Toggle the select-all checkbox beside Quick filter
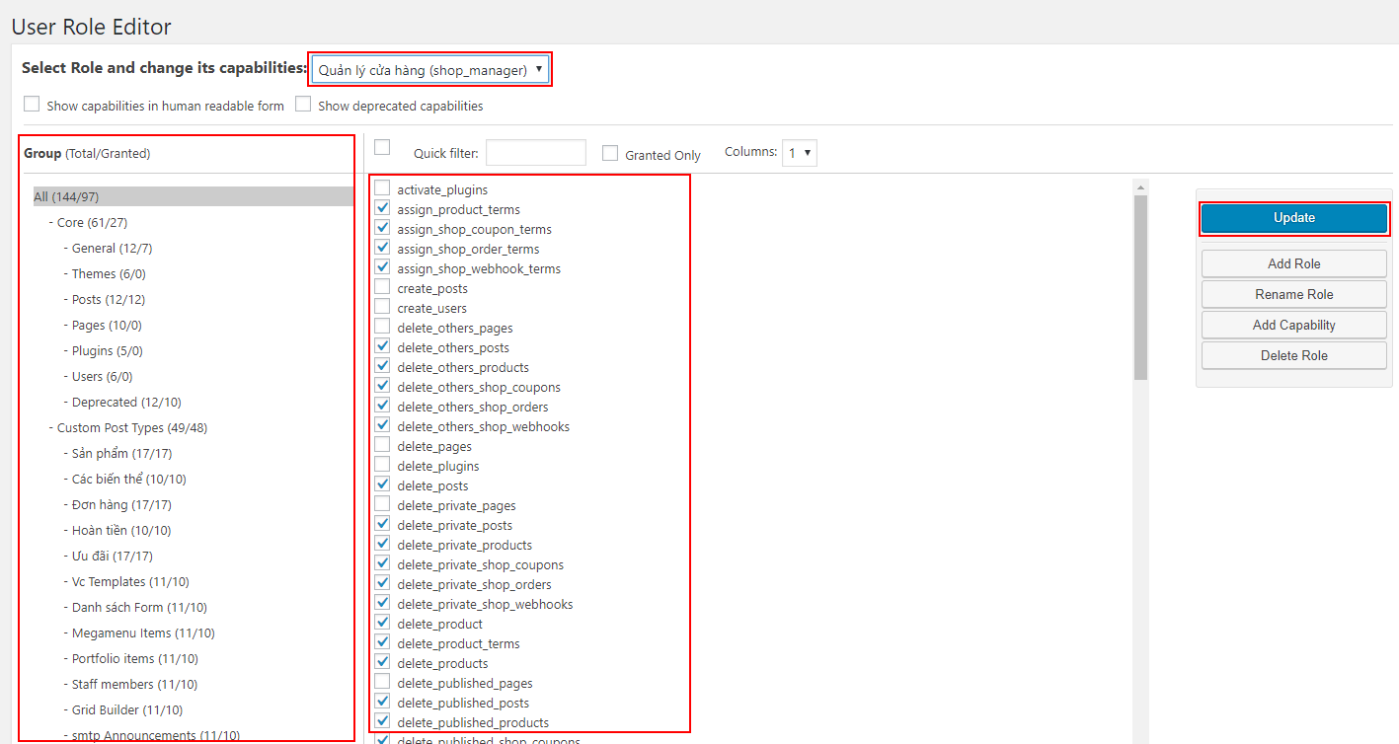Image resolution: width=1399 pixels, height=744 pixels. click(382, 147)
